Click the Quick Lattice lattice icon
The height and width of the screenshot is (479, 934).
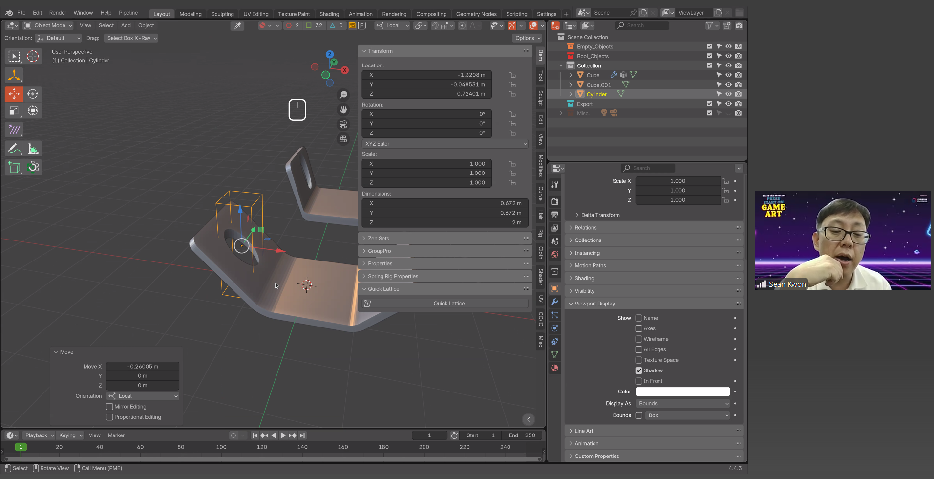[x=367, y=304]
